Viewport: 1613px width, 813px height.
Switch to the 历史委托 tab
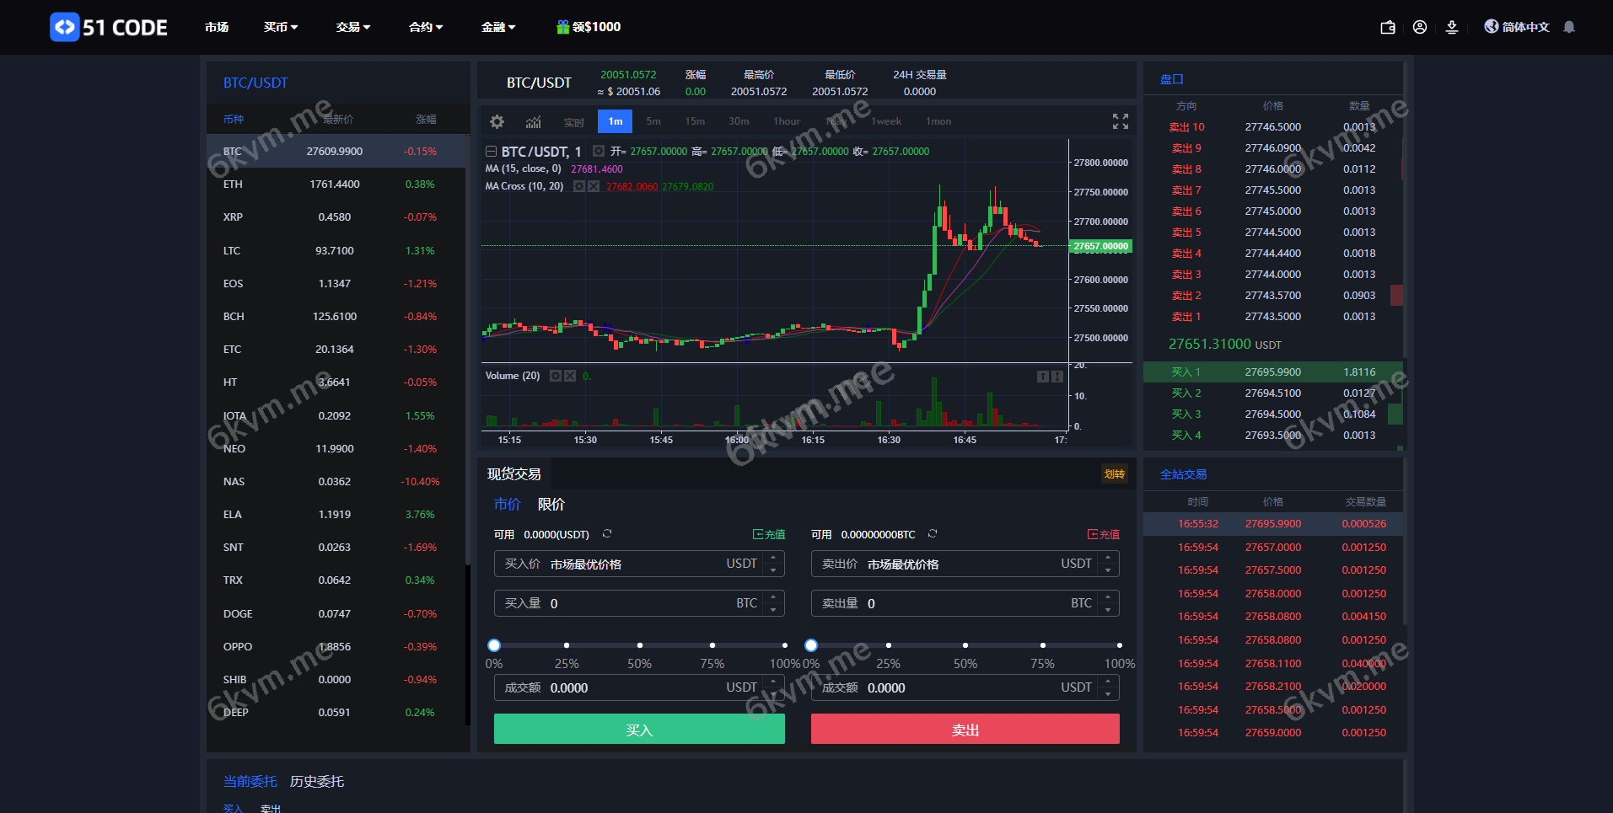click(x=317, y=782)
